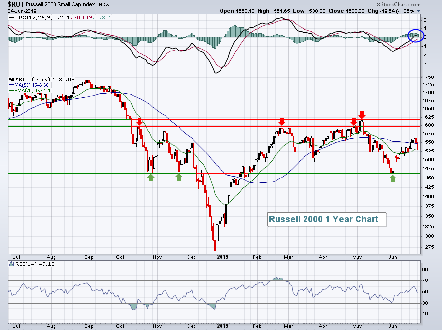Viewport: 442px width, 330px height.
Task: Click Mar on the price panel date axis
Action: point(288,257)
